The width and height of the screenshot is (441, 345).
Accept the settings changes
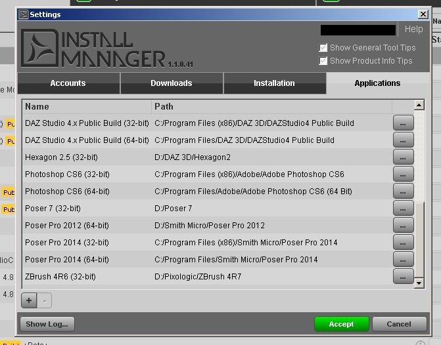pyautogui.click(x=342, y=324)
